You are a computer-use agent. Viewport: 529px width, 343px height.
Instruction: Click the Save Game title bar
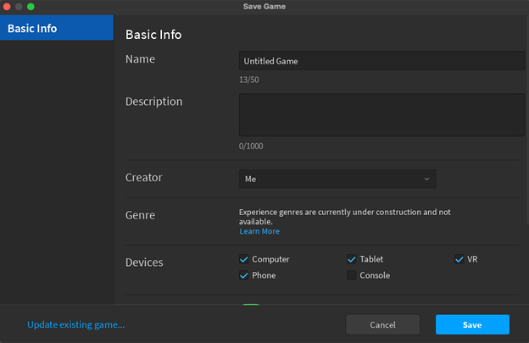tap(264, 7)
